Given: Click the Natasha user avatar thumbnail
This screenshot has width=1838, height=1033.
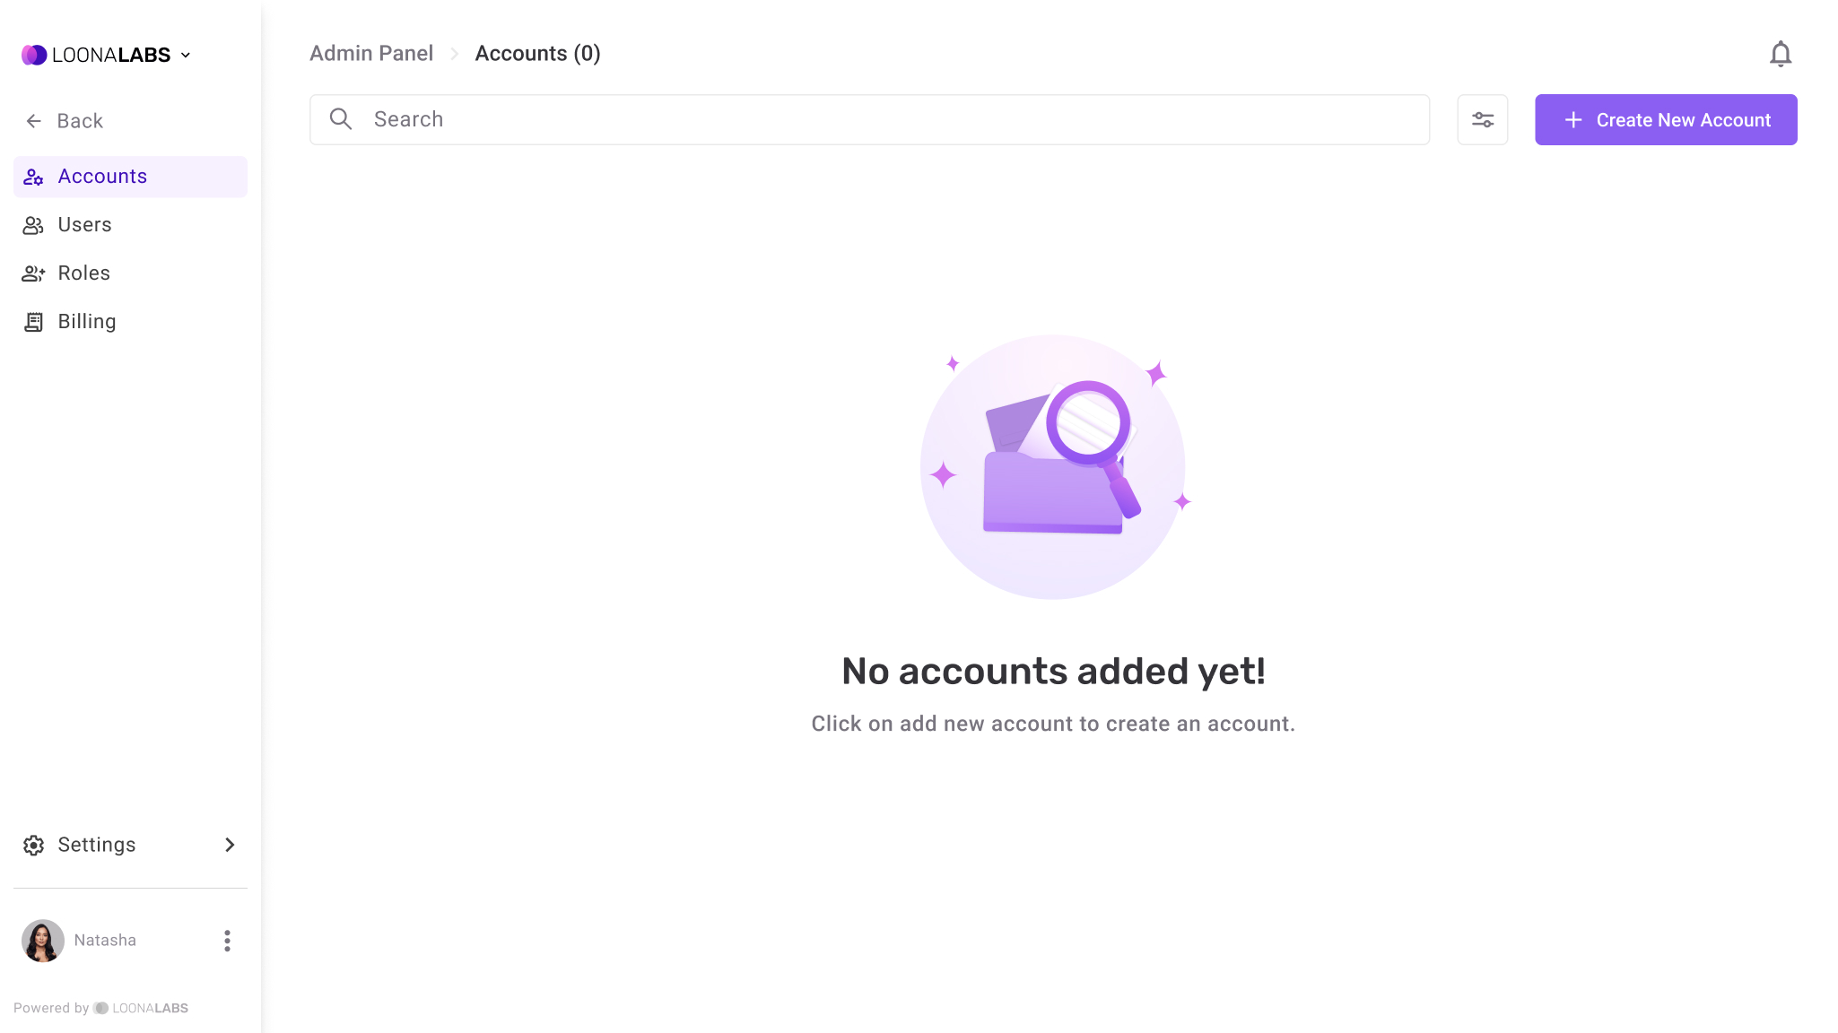Looking at the screenshot, I should coord(43,940).
